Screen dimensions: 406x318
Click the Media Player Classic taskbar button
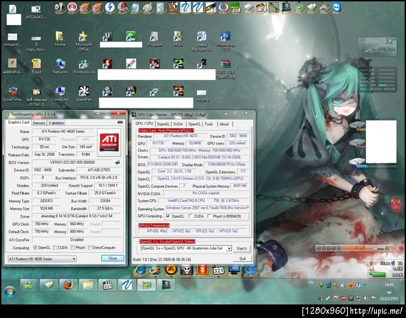click(108, 285)
